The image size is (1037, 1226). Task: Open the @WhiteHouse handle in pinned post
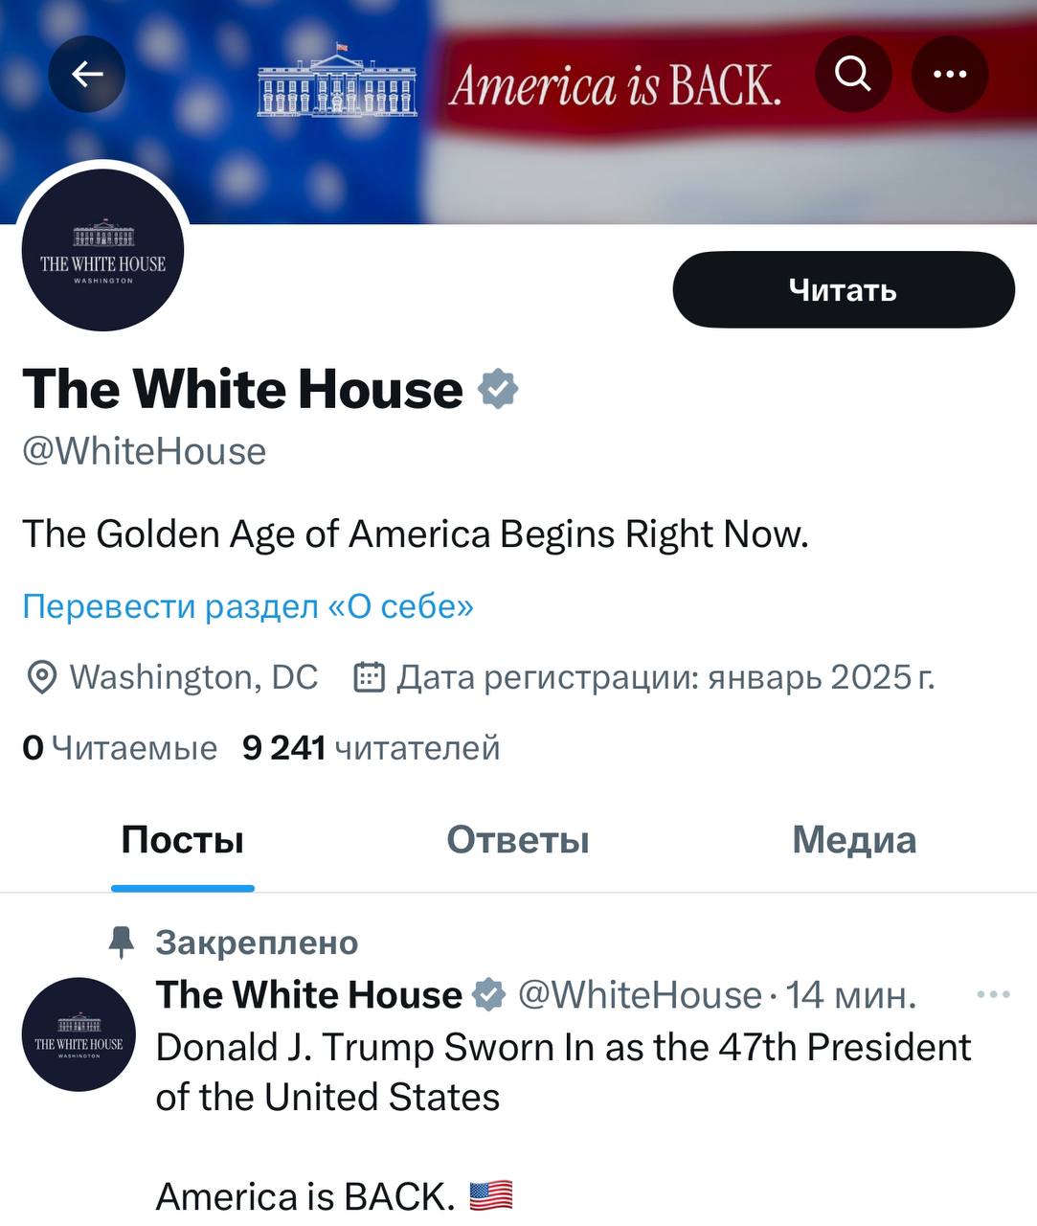click(x=639, y=995)
